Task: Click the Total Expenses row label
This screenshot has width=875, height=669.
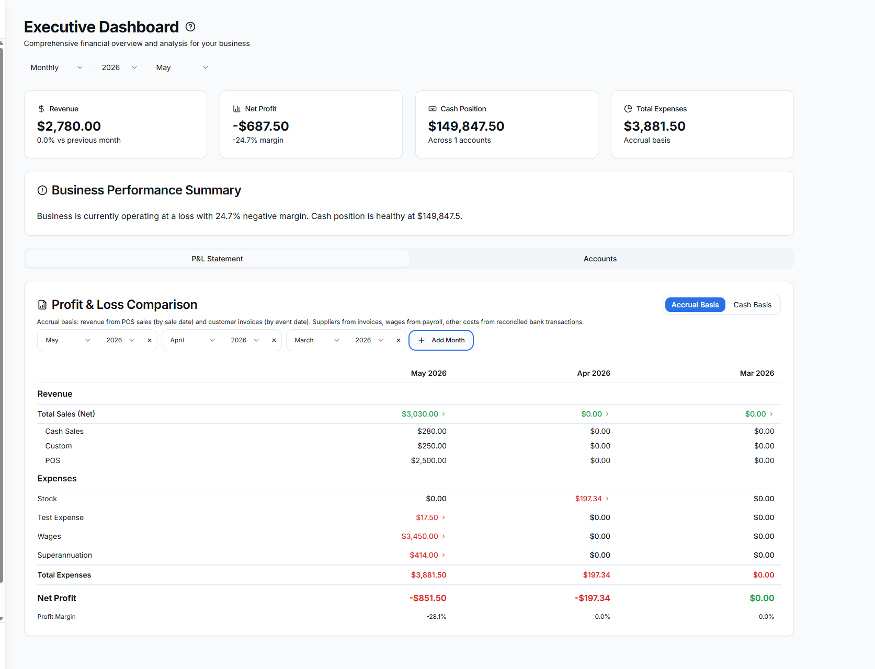Action: (x=64, y=575)
